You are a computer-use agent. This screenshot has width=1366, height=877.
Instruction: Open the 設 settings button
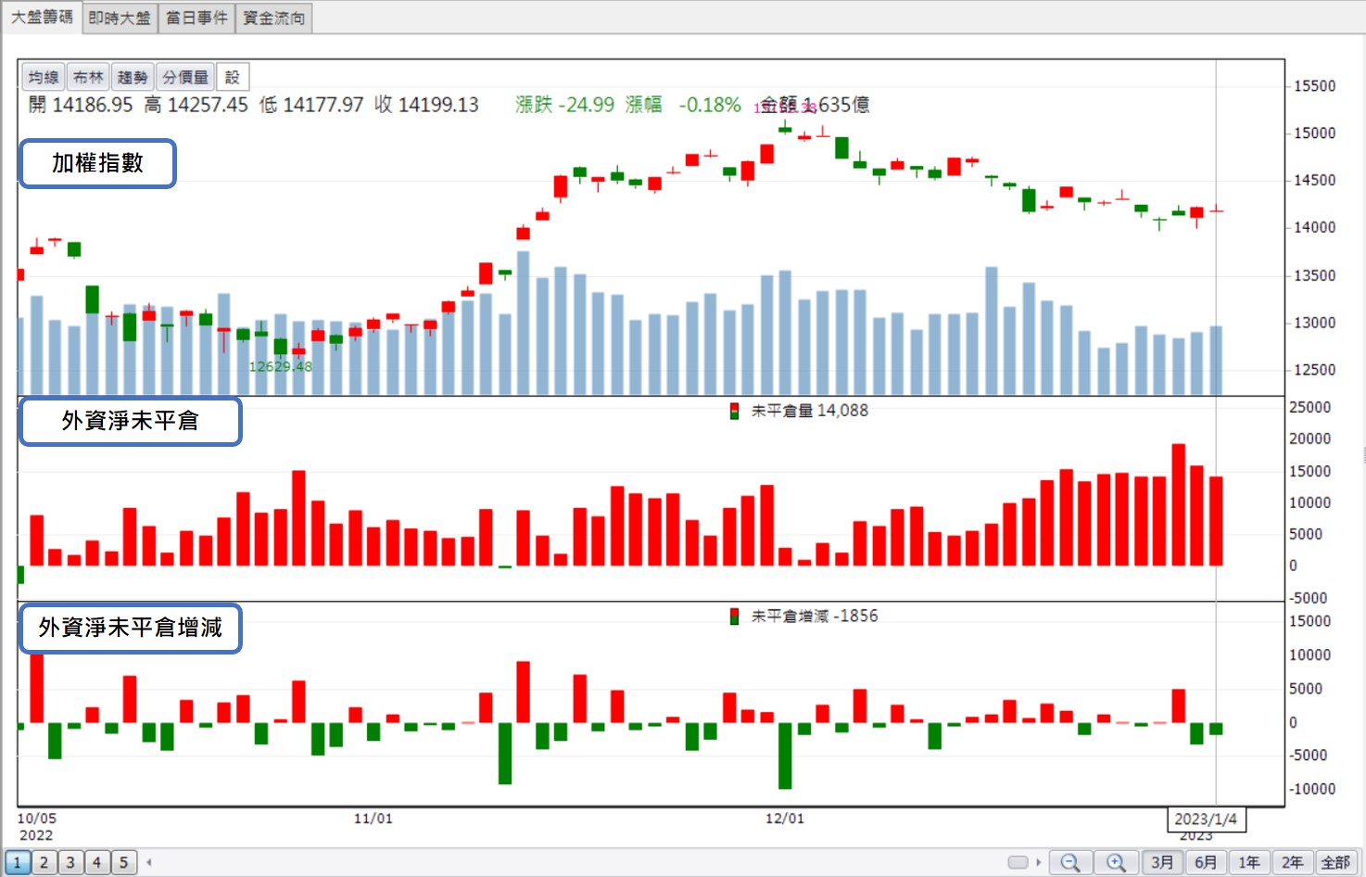[233, 78]
